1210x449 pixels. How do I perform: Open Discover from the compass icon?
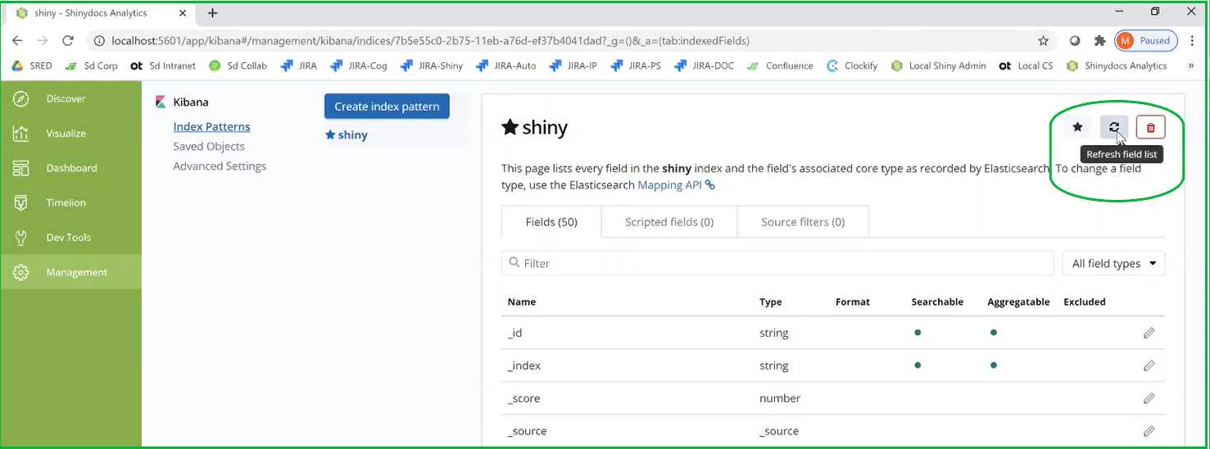point(21,99)
